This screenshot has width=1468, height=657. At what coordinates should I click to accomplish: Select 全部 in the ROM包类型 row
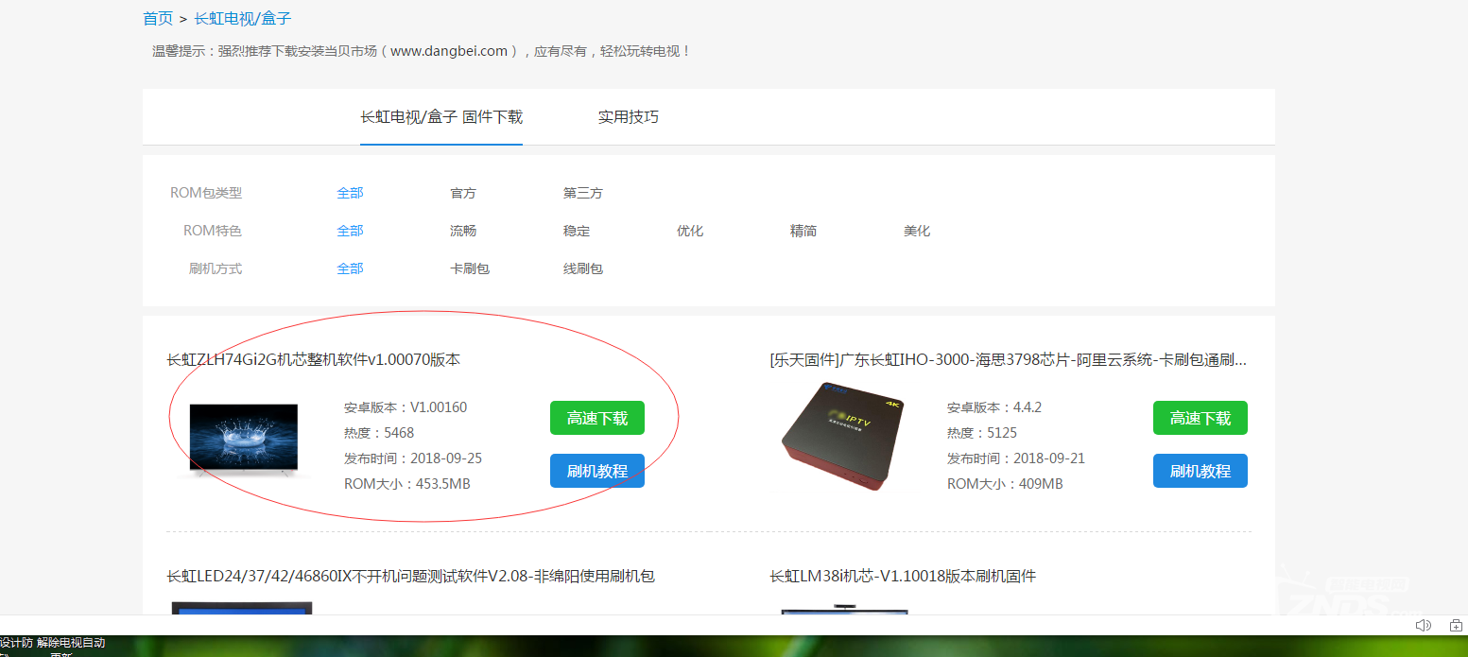tap(350, 193)
